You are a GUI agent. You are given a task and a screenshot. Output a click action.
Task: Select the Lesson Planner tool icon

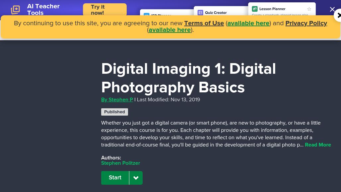(255, 9)
